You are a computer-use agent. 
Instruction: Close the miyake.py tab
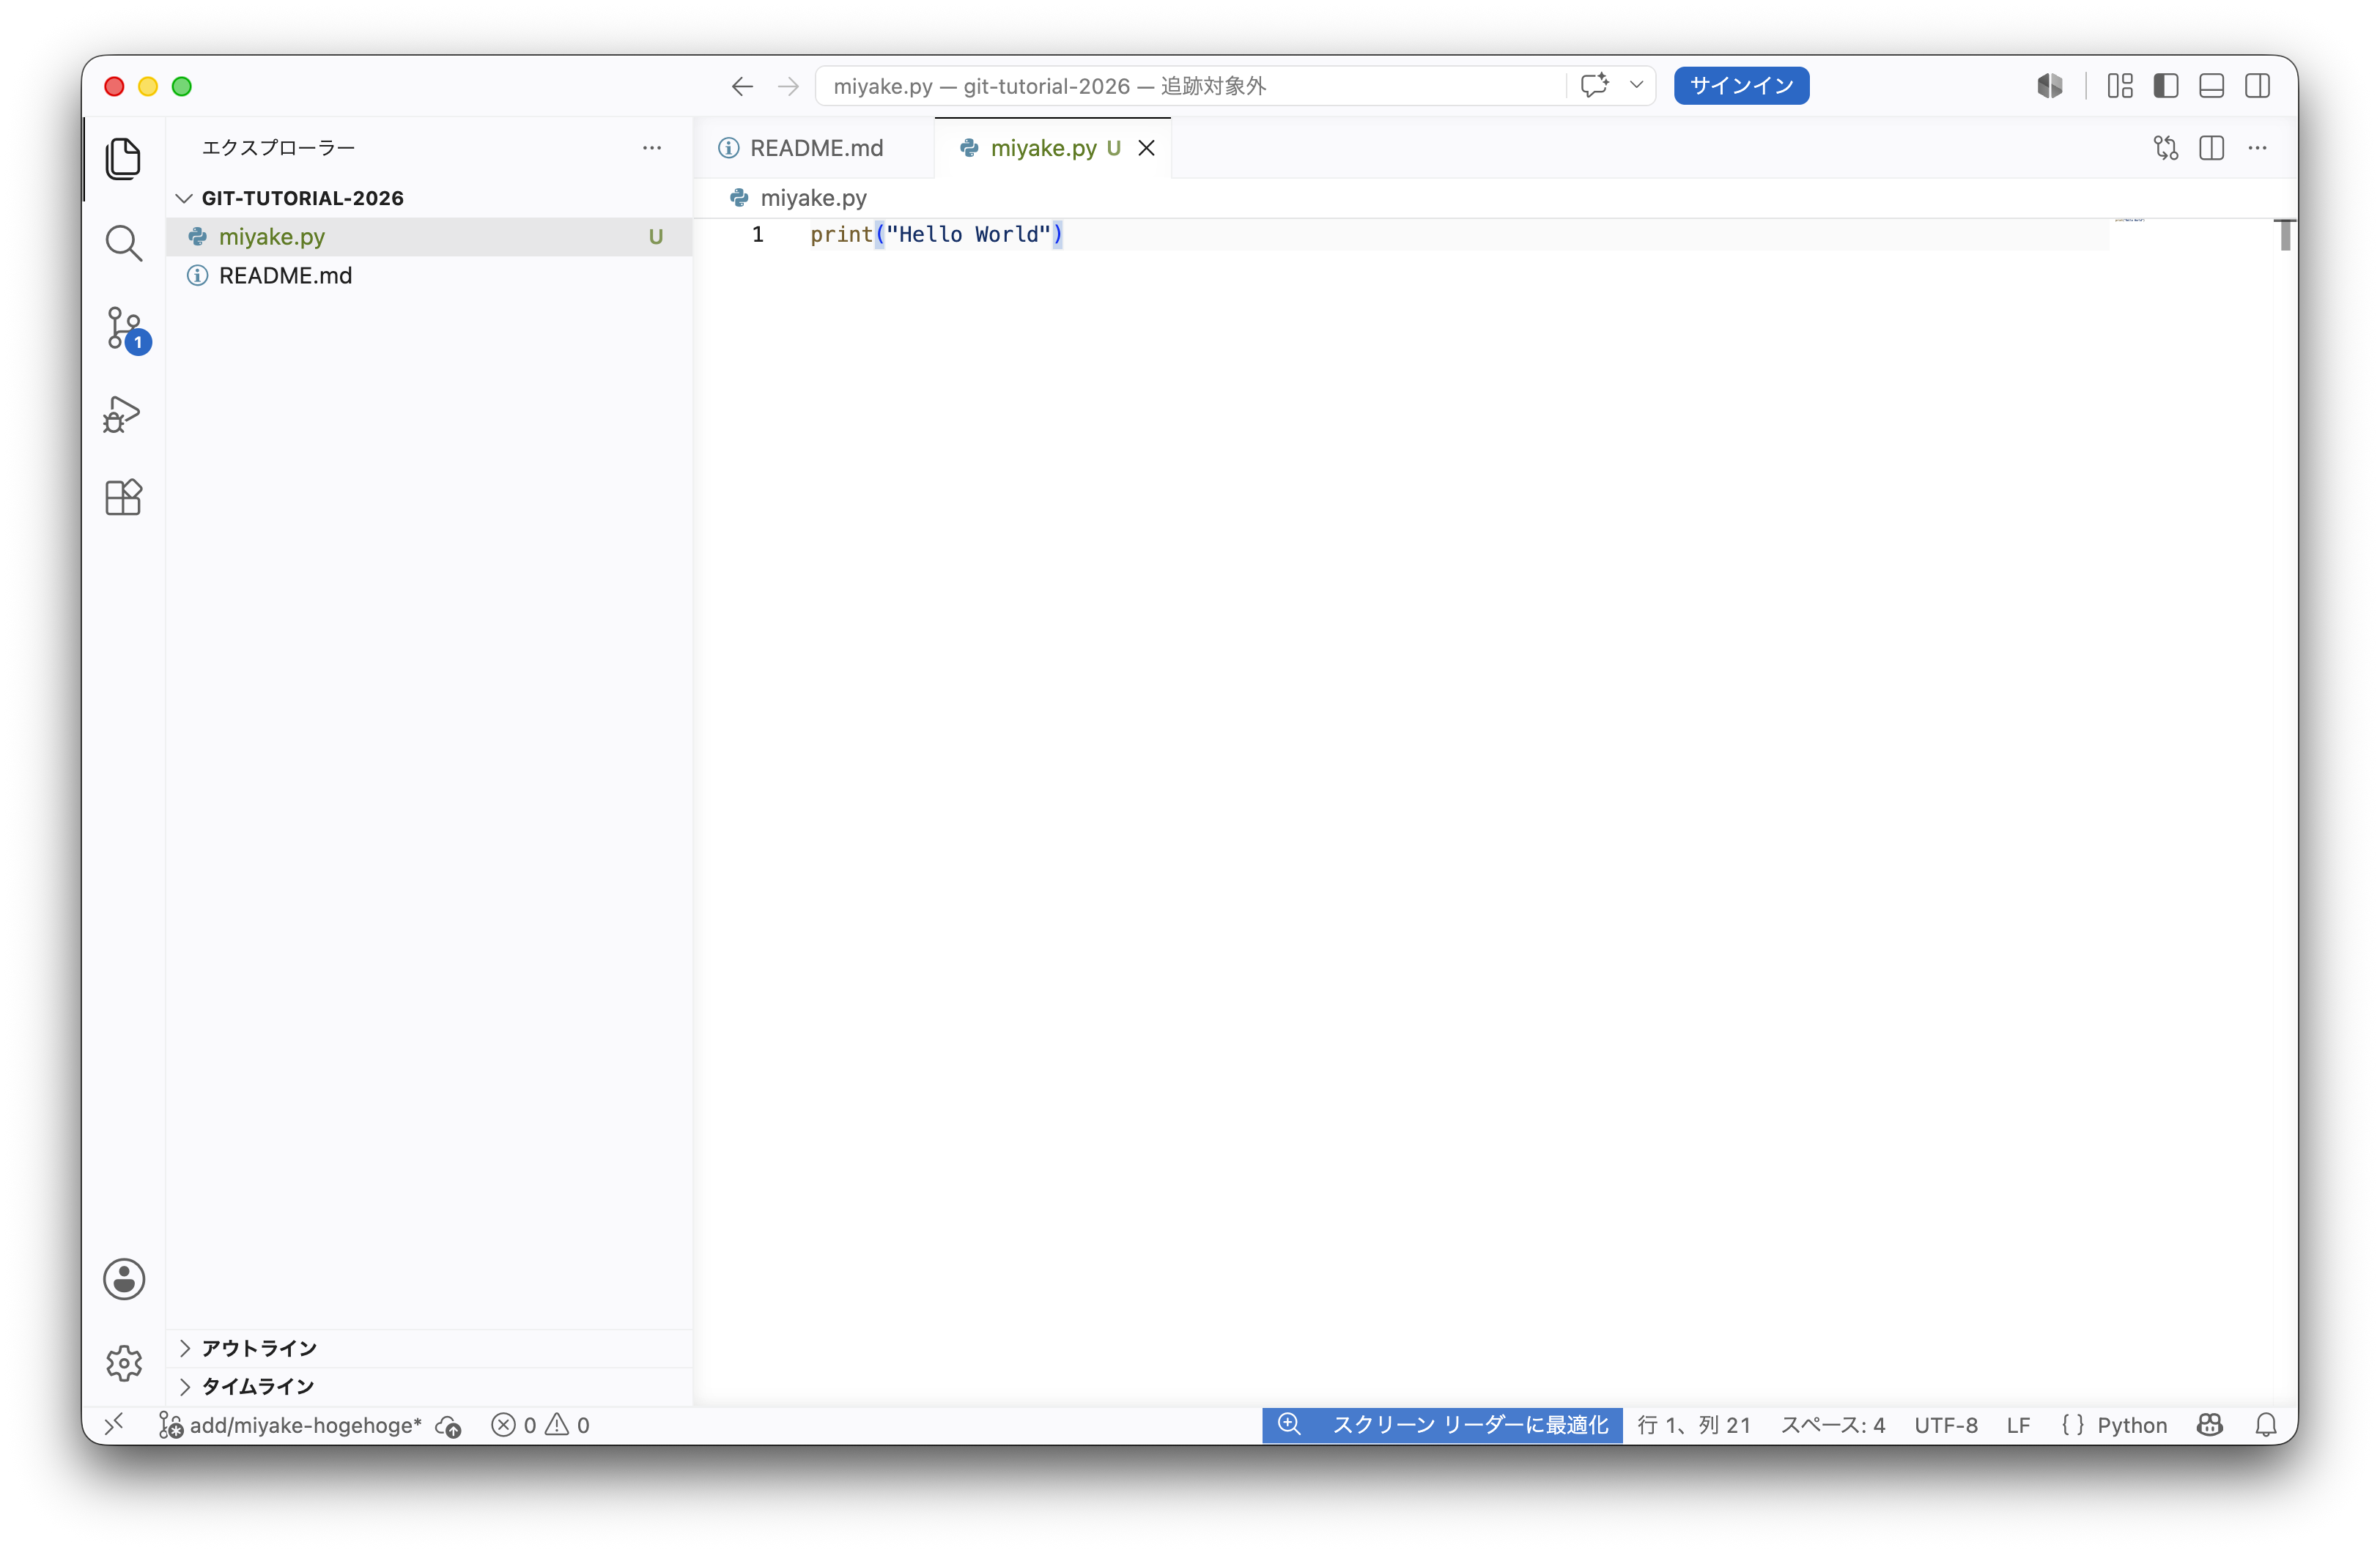[1147, 148]
